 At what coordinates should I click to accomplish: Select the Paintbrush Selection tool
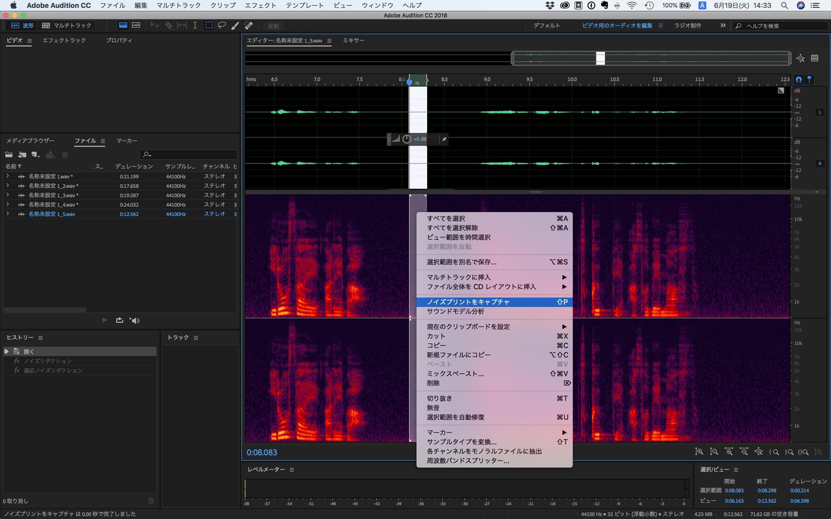236,25
